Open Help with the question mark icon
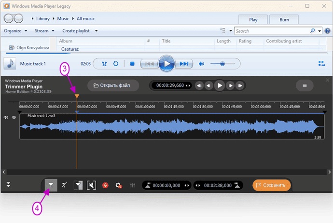This screenshot has height=223, width=333. pos(328,31)
